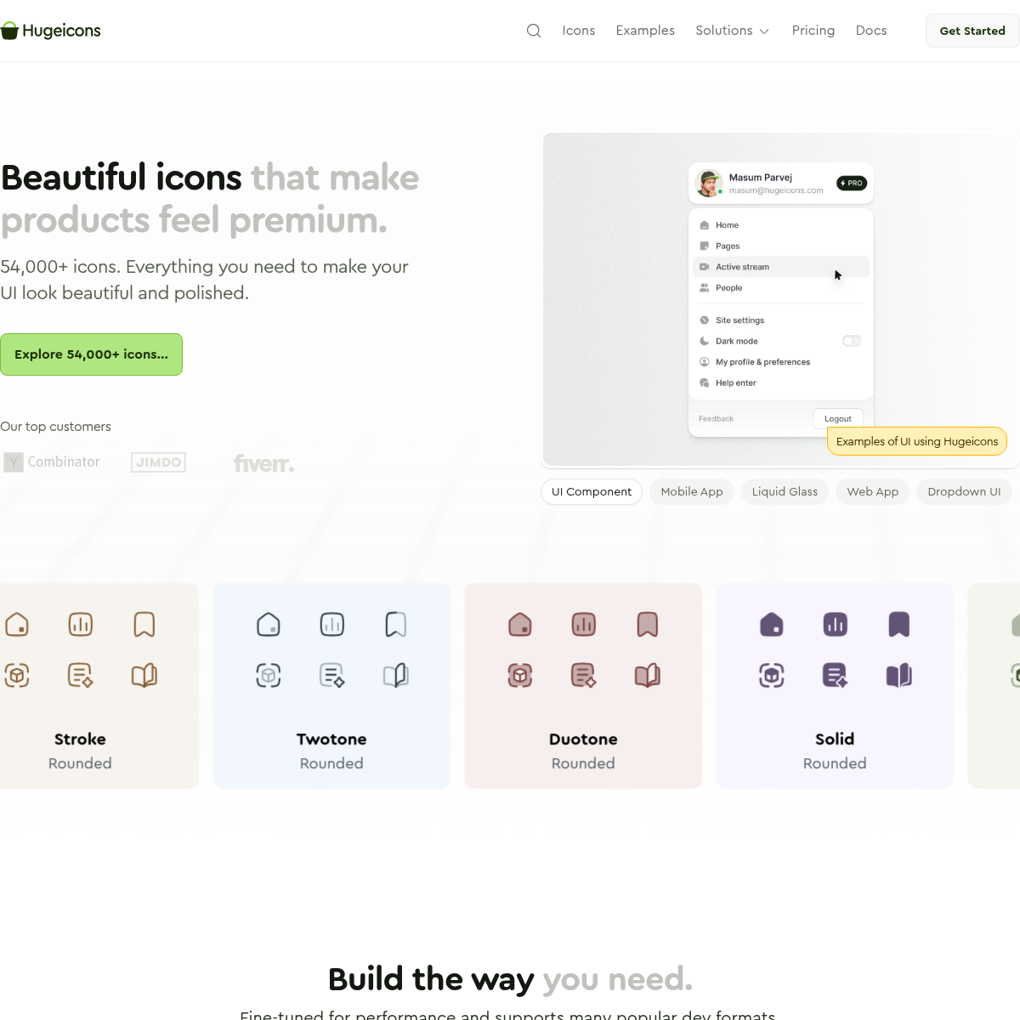
Task: Select the Web App tab
Action: tap(872, 491)
